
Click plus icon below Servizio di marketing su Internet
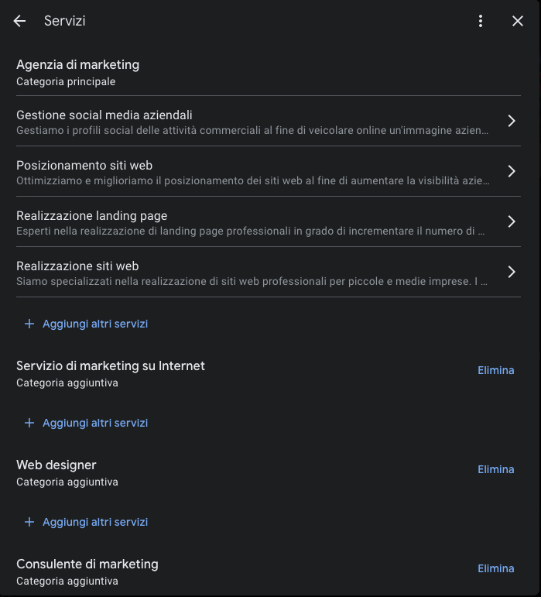pos(29,423)
